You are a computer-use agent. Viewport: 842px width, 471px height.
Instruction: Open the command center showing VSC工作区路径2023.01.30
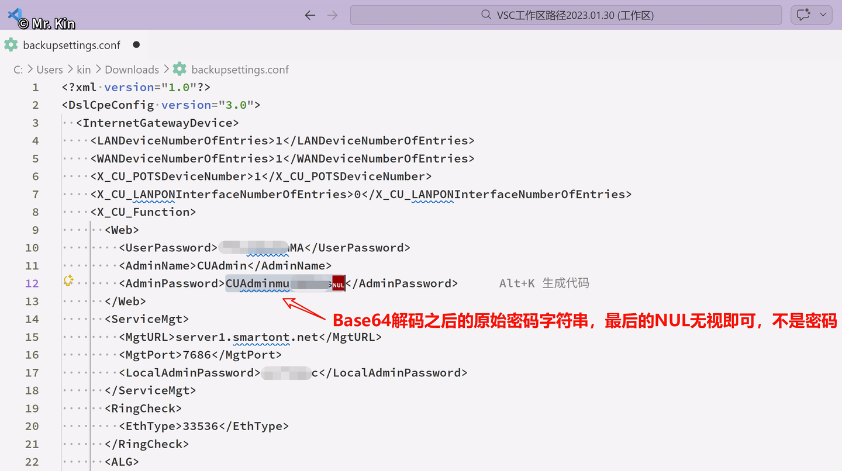(x=566, y=15)
